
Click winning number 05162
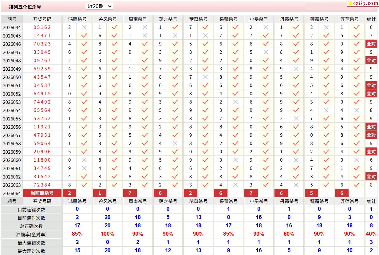point(42,27)
